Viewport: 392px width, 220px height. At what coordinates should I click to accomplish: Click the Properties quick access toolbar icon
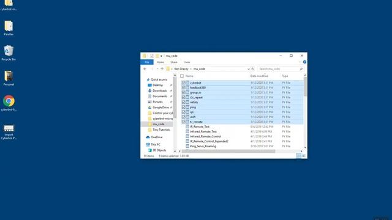coord(151,56)
